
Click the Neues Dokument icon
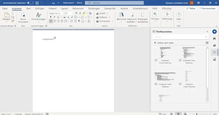tap(23, 15)
